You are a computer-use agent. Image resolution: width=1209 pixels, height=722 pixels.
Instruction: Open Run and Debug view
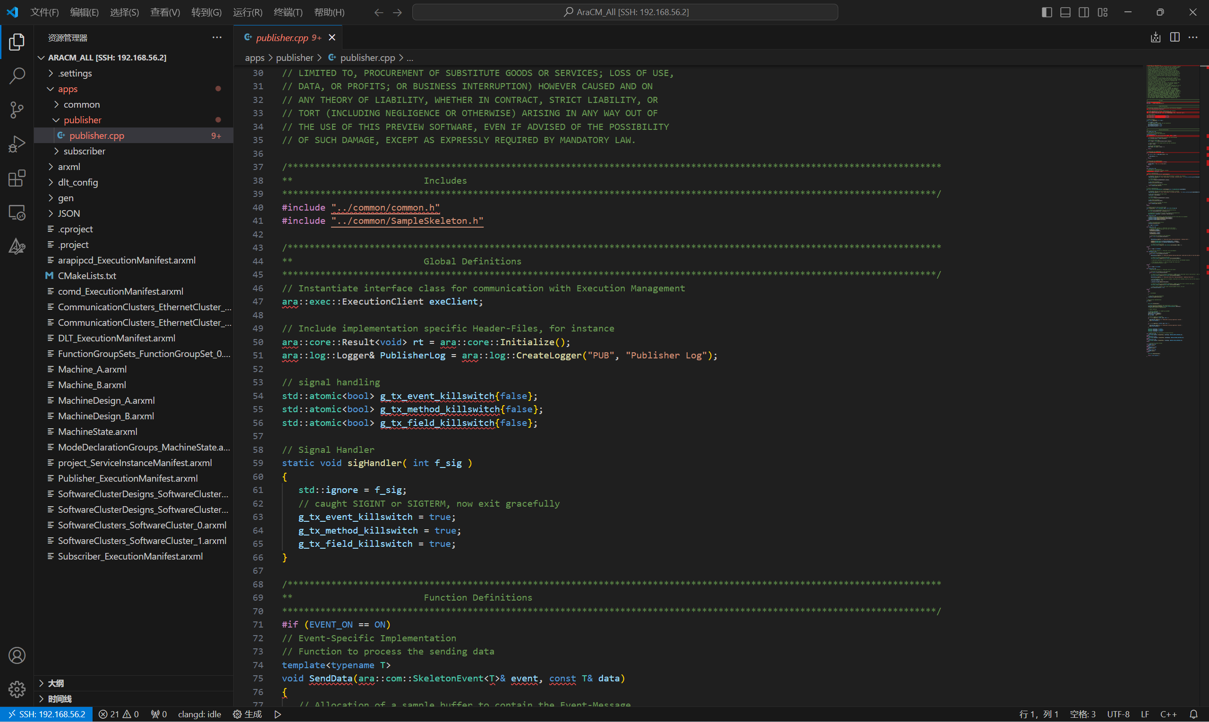[x=17, y=144]
